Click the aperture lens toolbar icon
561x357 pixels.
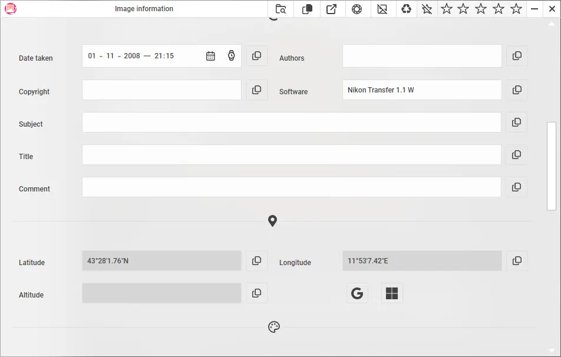pyautogui.click(x=357, y=9)
